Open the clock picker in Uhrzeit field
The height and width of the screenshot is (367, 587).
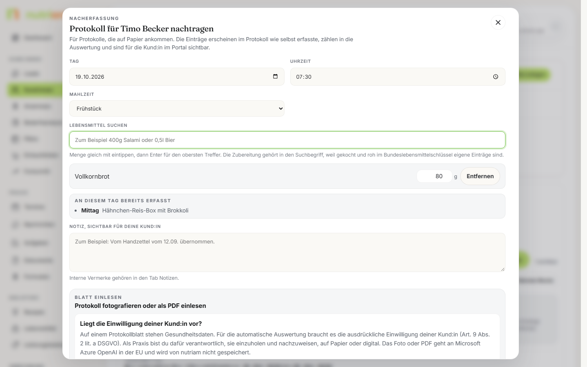[x=495, y=77]
